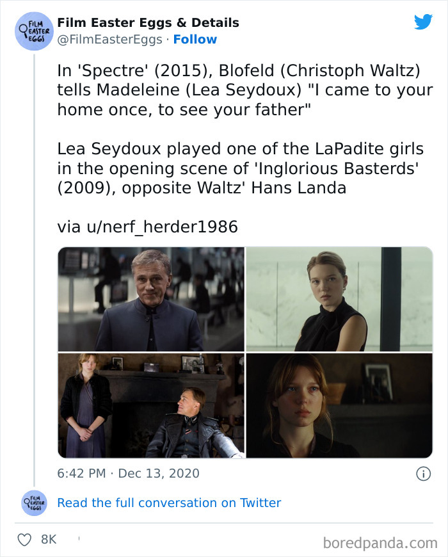Viewport: 448px width, 557px height.
Task: Select the heart outline to favorite
Action: coord(24,540)
